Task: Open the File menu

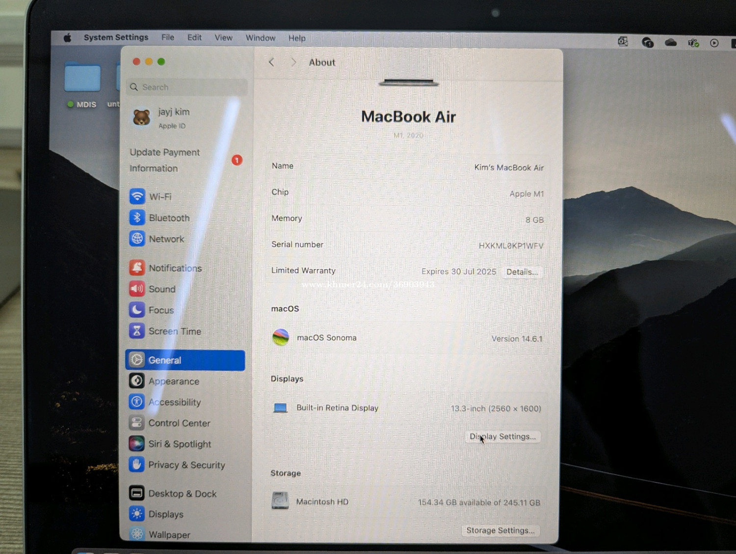Action: [168, 37]
